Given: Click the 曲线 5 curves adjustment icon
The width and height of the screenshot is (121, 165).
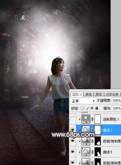Looking at the screenshot, I should coord(86,152).
